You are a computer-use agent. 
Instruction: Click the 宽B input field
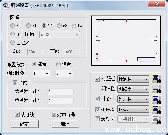[x=73, y=52]
